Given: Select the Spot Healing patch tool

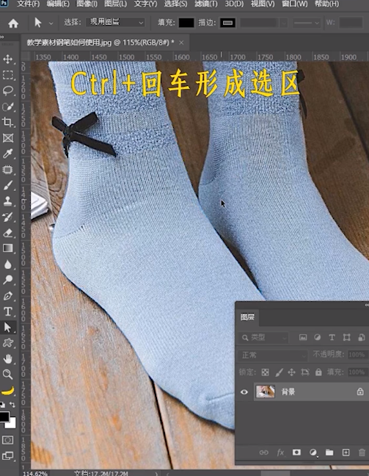Looking at the screenshot, I should click(x=8, y=170).
